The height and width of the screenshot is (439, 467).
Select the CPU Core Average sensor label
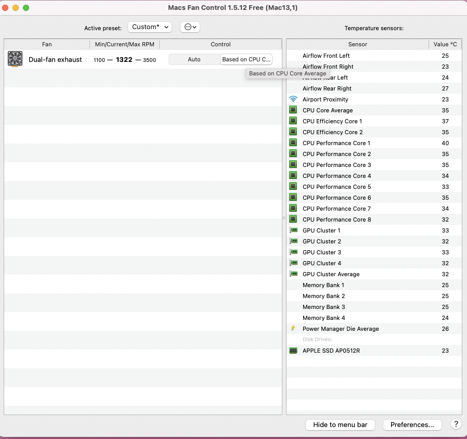click(328, 110)
